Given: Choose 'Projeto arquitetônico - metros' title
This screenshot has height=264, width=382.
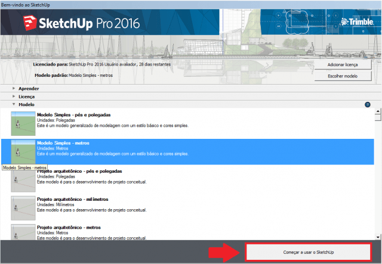Looking at the screenshot, I should pyautogui.click(x=69, y=228).
